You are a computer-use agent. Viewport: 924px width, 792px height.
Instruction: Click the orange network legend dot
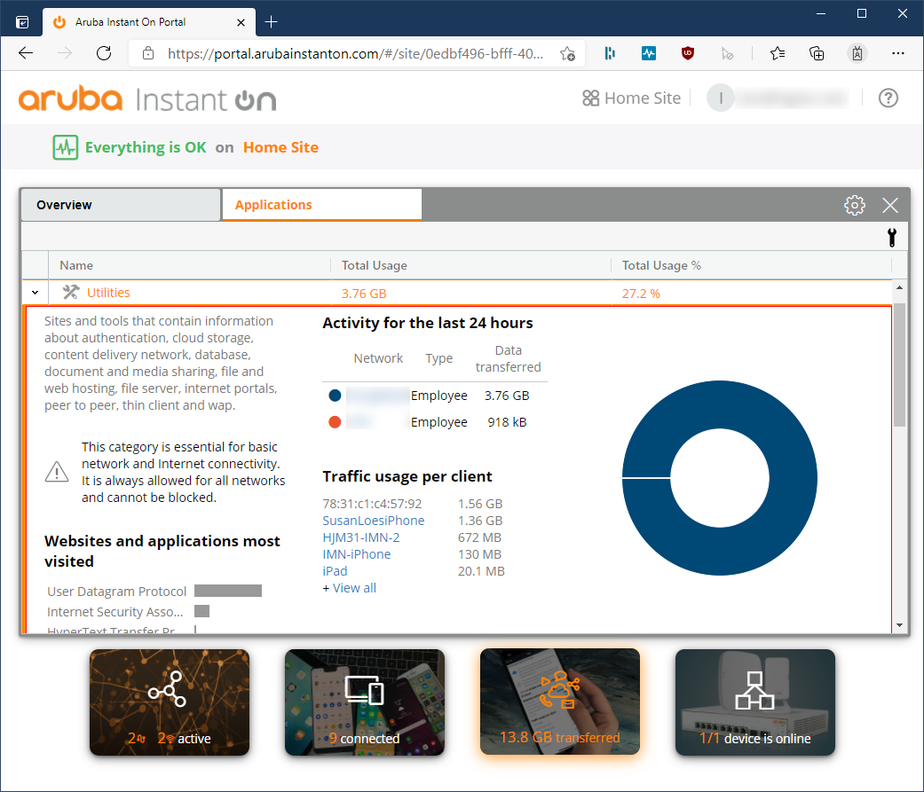(335, 422)
